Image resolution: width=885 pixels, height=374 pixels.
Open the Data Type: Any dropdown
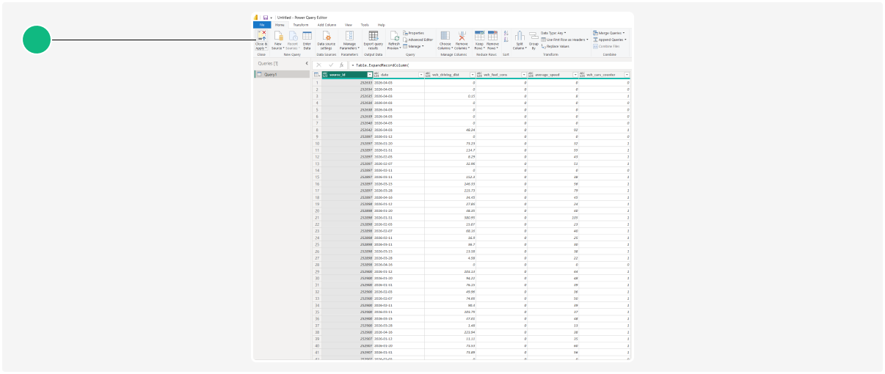tap(553, 33)
